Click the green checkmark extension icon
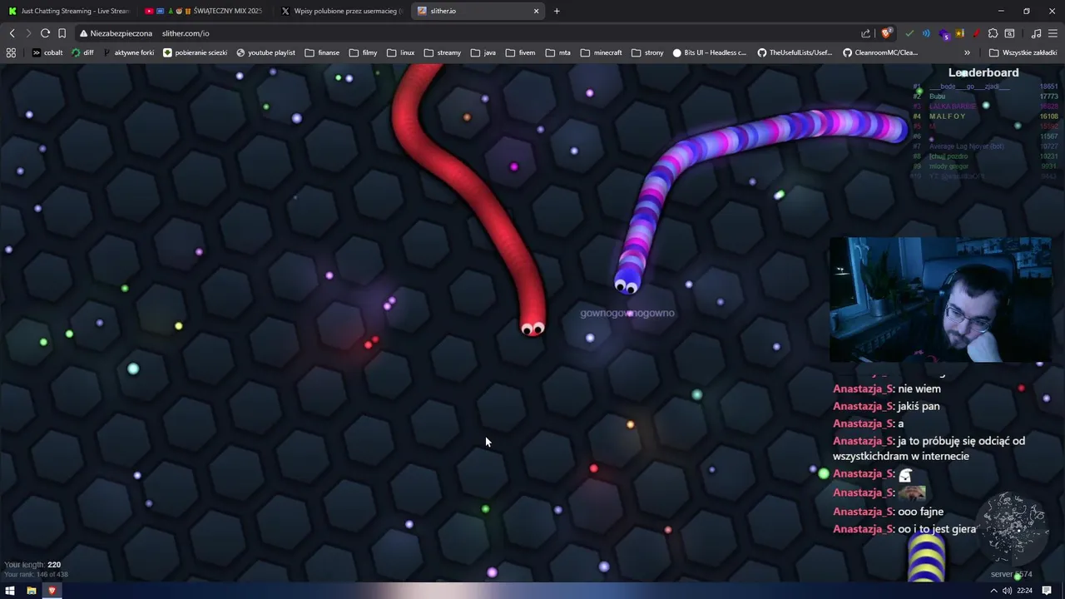Image resolution: width=1065 pixels, height=599 pixels. pos(909,33)
